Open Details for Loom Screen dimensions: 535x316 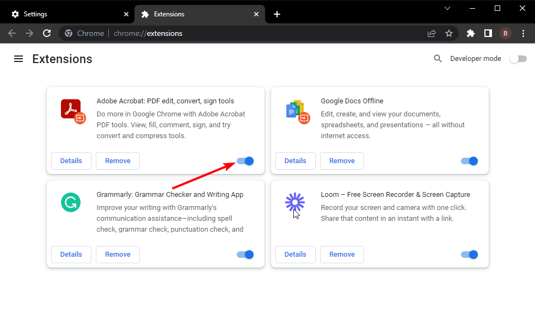click(295, 255)
